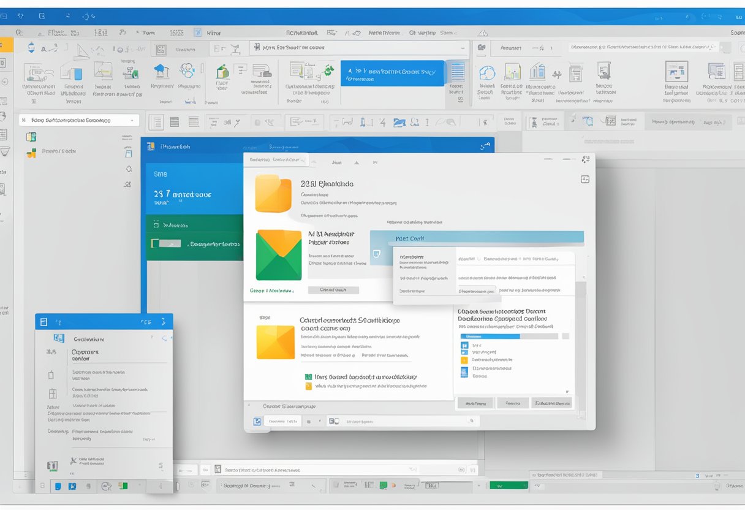This screenshot has width=745, height=510.
Task: Toggle the yellow checkbox below the green one
Action: 308,386
